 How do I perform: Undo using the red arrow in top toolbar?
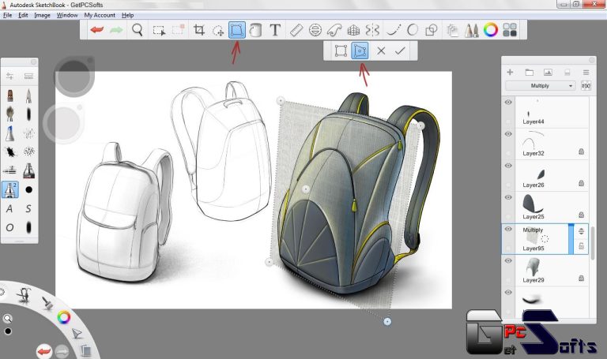click(x=96, y=30)
